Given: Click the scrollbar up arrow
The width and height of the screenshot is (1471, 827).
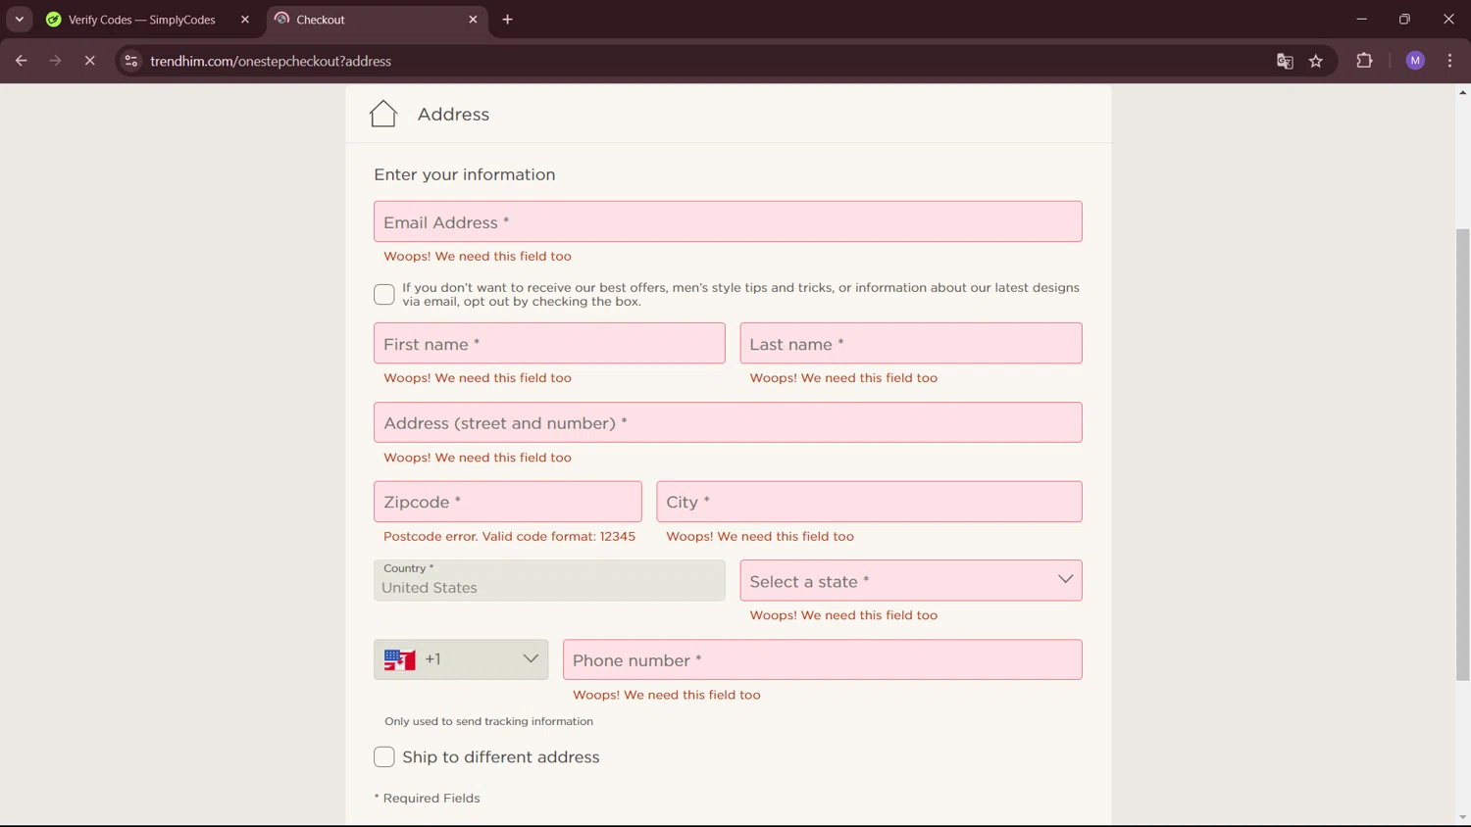Looking at the screenshot, I should point(1462,92).
